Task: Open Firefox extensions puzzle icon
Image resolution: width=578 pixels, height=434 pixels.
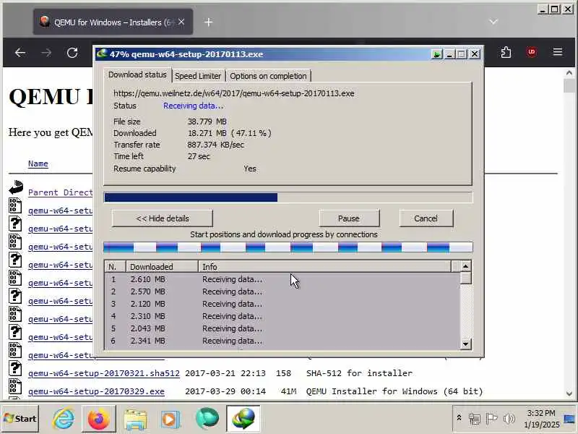Action: [x=506, y=52]
